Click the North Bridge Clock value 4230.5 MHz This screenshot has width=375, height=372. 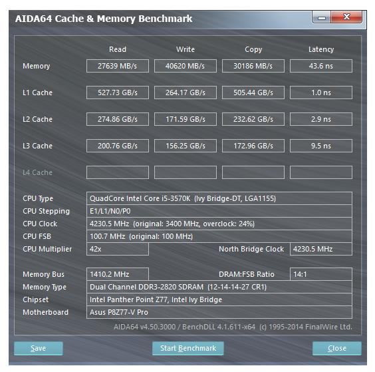(x=321, y=249)
